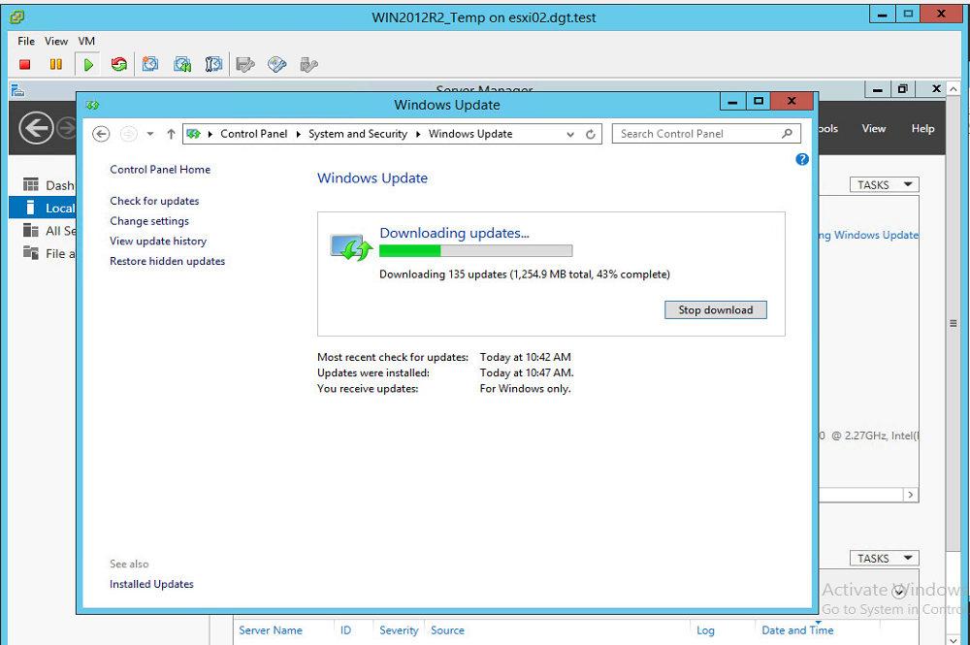Expand address bar history dropdown

570,134
